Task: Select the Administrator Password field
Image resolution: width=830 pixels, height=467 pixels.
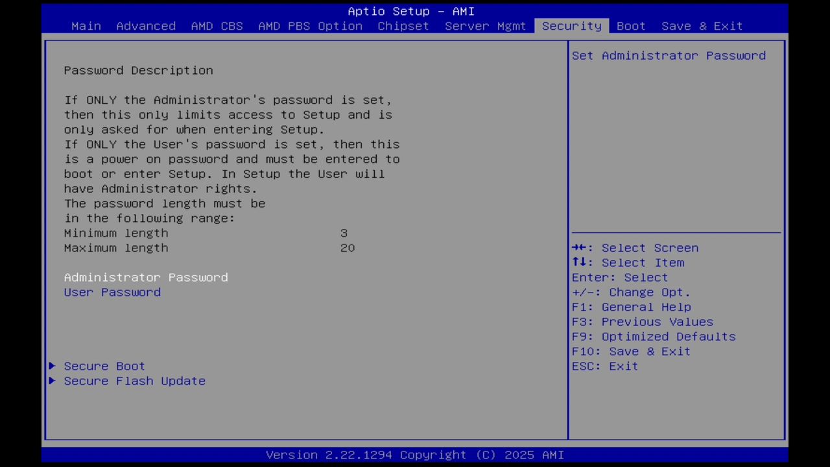Action: 145,277
